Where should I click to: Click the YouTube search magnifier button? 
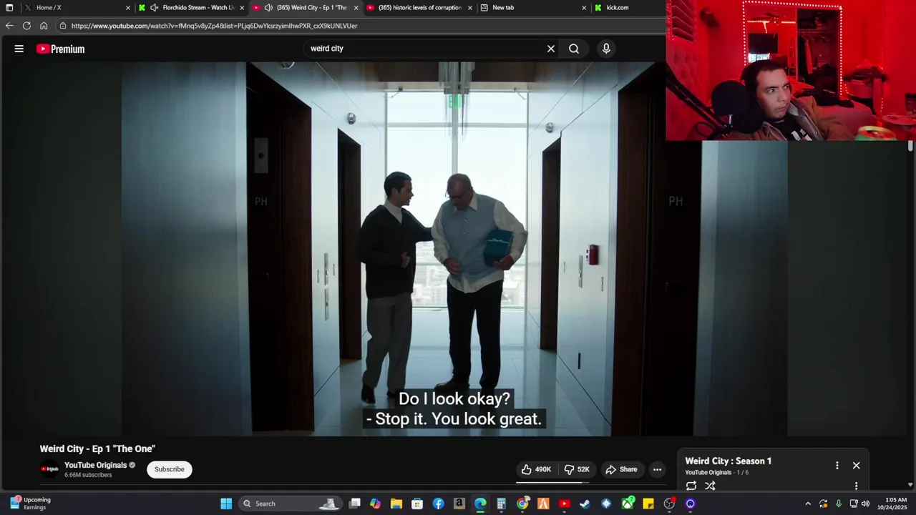[x=574, y=49]
